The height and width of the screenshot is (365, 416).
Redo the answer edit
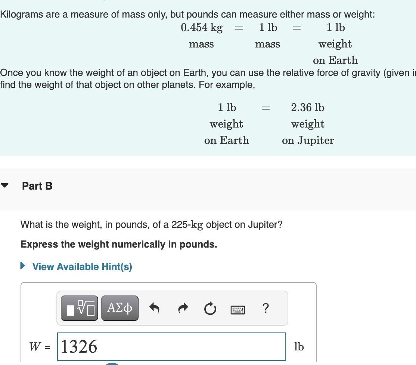[x=183, y=308]
